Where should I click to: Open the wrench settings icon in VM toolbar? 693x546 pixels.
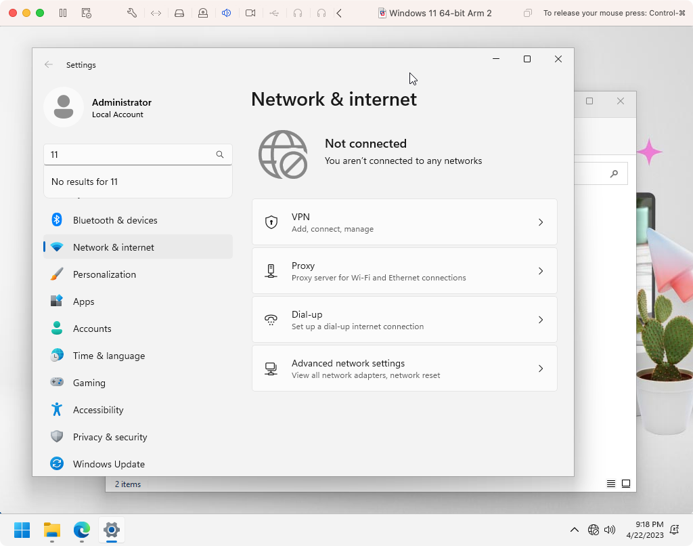[132, 13]
